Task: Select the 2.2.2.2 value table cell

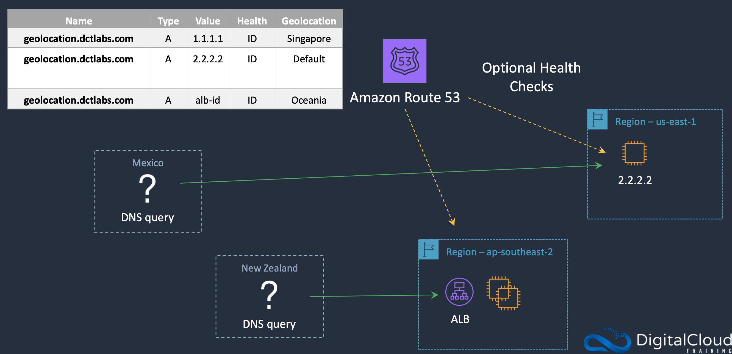Action: (x=208, y=59)
